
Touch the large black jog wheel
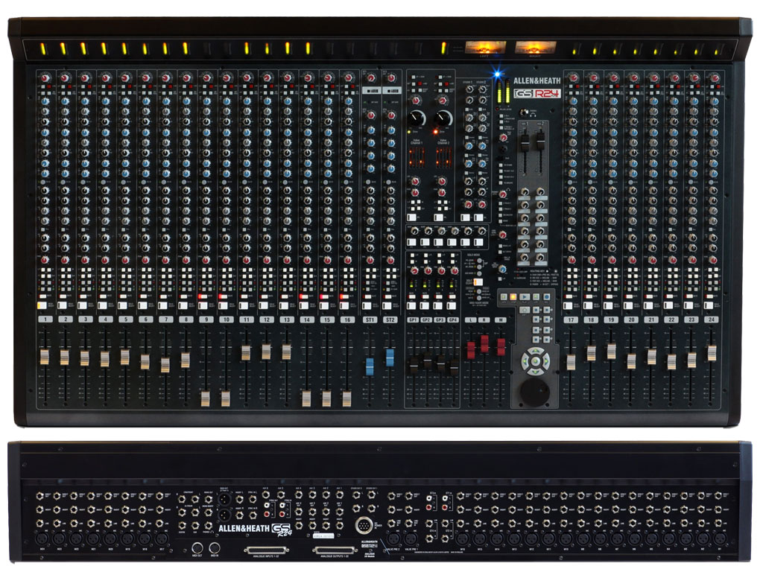click(533, 390)
